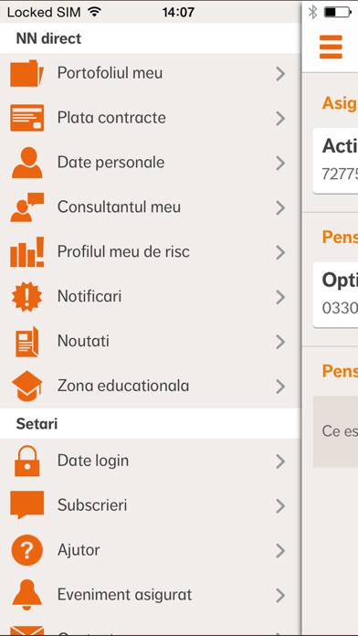Screen dimensions: 358x636
Task: Select the Date personale person icon
Action: (26, 163)
